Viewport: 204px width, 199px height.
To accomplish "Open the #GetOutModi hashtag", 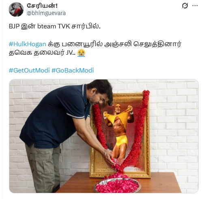I will point(29,71).
